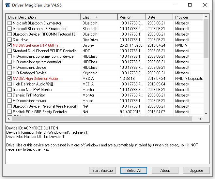This screenshot has width=215, height=179.
Task: Select the NVIDIA GeForce GTX 660 Ti row text
Action: (35, 45)
